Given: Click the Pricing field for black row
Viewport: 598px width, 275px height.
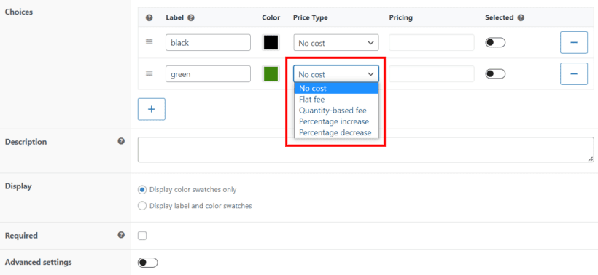Looking at the screenshot, I should [x=431, y=43].
